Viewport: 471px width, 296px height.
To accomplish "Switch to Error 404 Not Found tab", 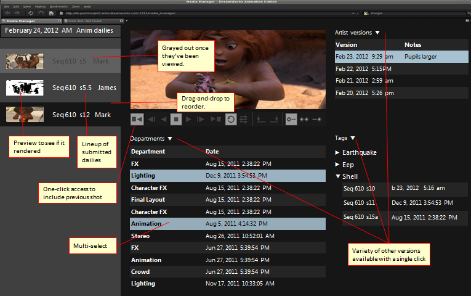I will pos(94,21).
